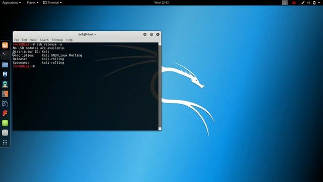Click 'No LSB modules are available.' line

click(x=39, y=48)
